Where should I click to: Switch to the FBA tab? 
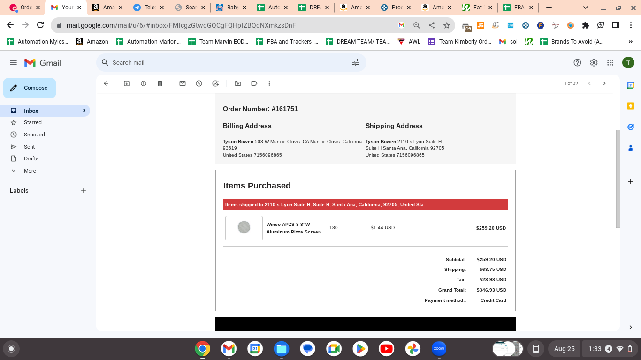(519, 7)
